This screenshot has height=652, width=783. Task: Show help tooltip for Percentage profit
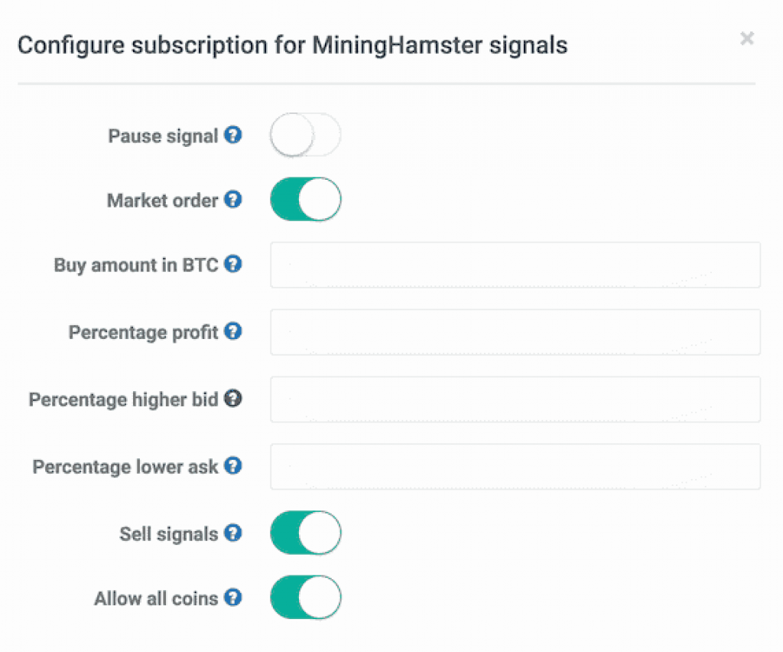[232, 331]
